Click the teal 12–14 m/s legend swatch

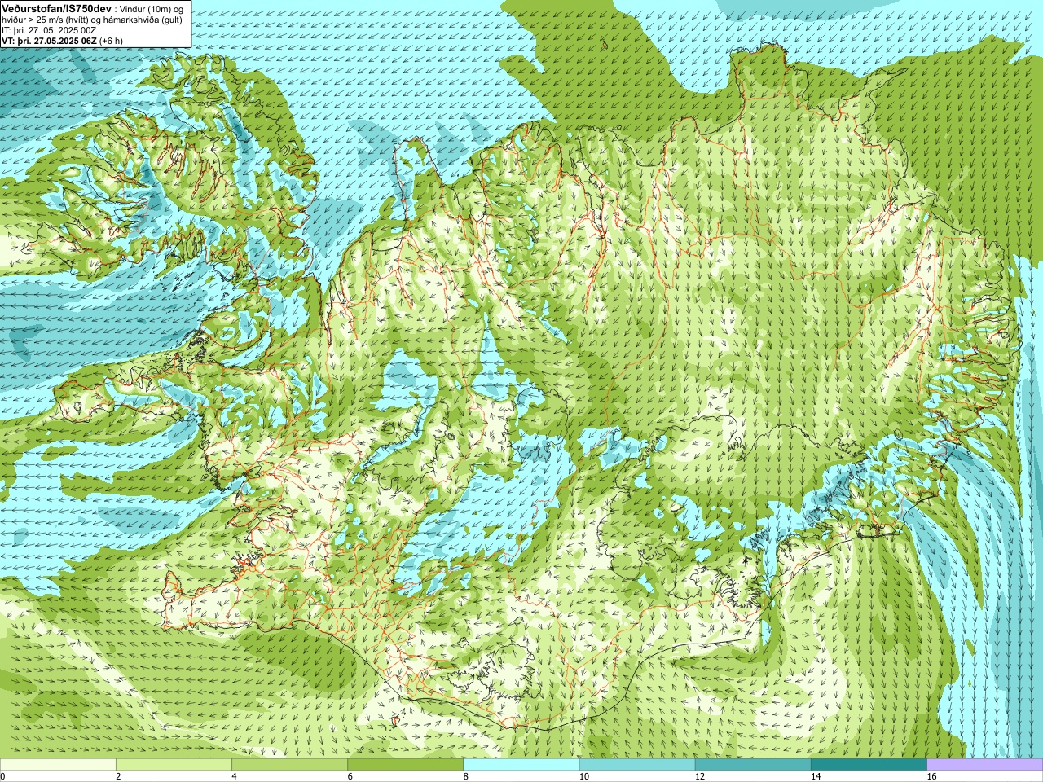pos(753,765)
